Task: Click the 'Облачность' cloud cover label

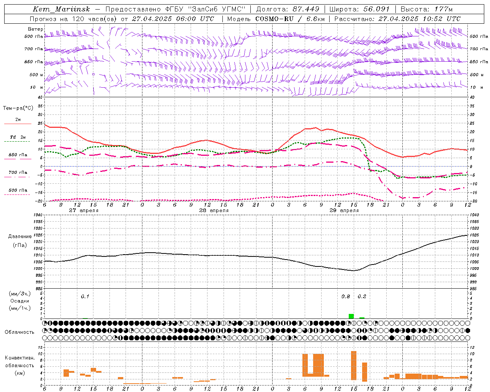Action: (20, 332)
